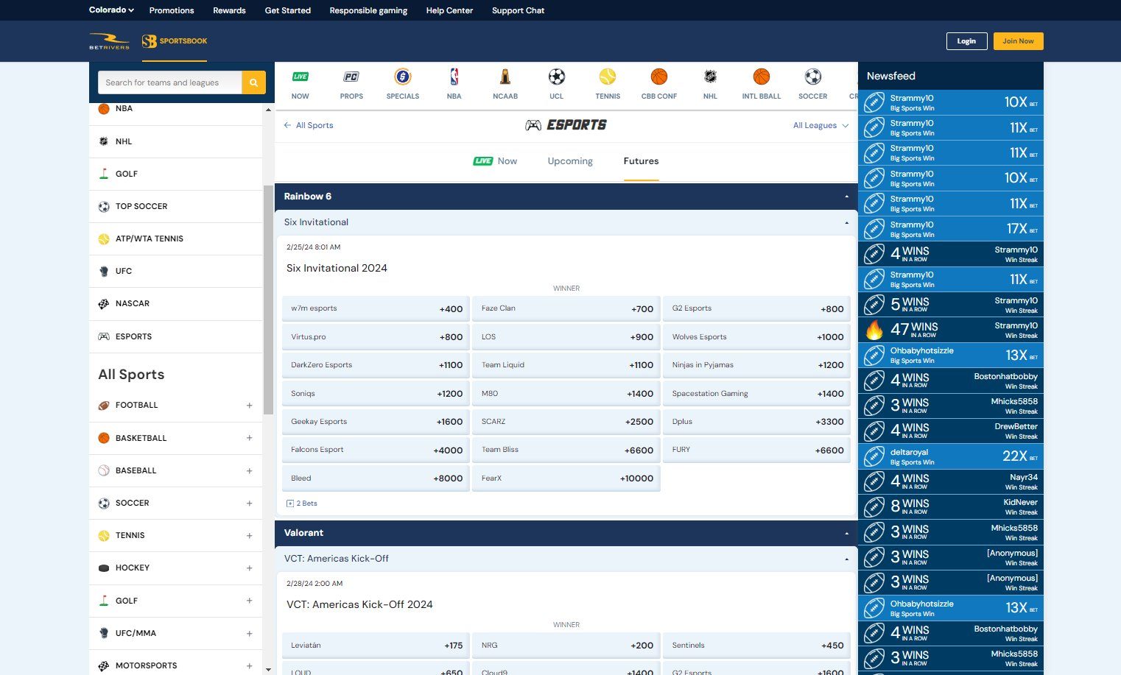Pick Team Liquid at +1100

tap(566, 365)
